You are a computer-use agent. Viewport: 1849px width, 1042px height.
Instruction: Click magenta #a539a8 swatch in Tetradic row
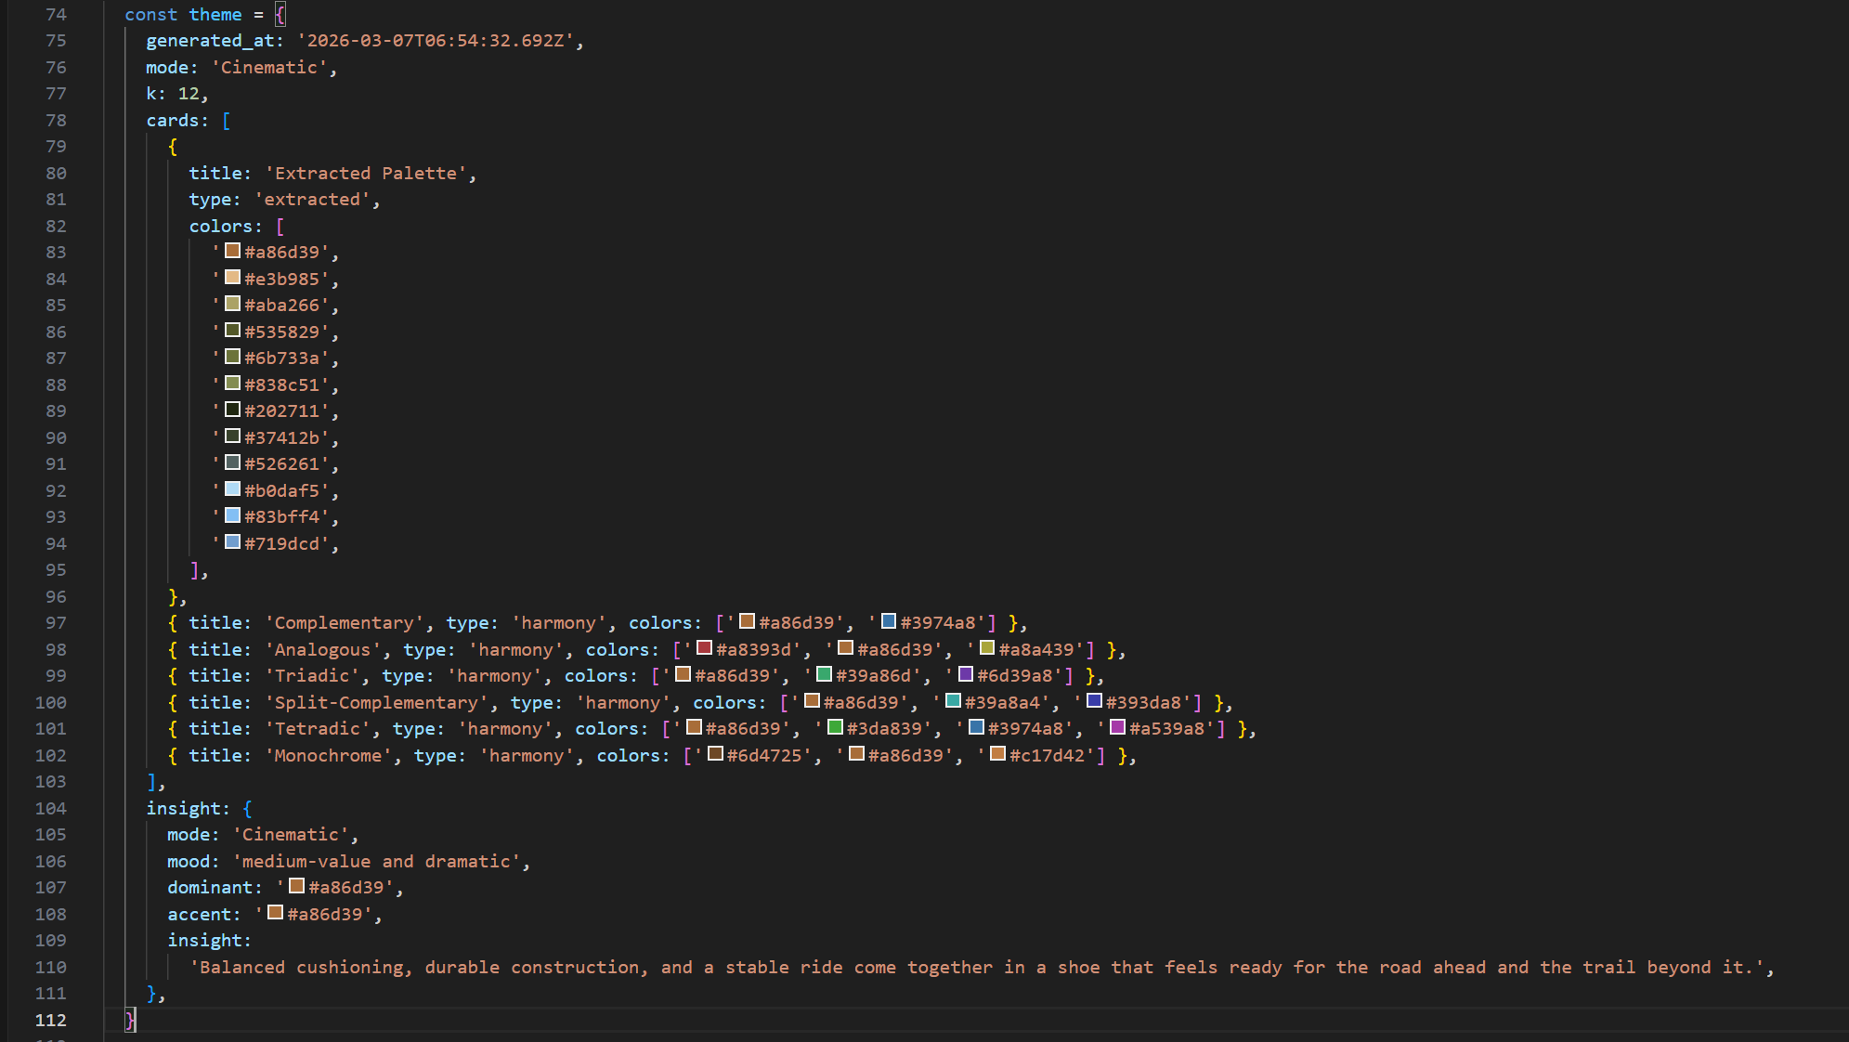point(1118,727)
